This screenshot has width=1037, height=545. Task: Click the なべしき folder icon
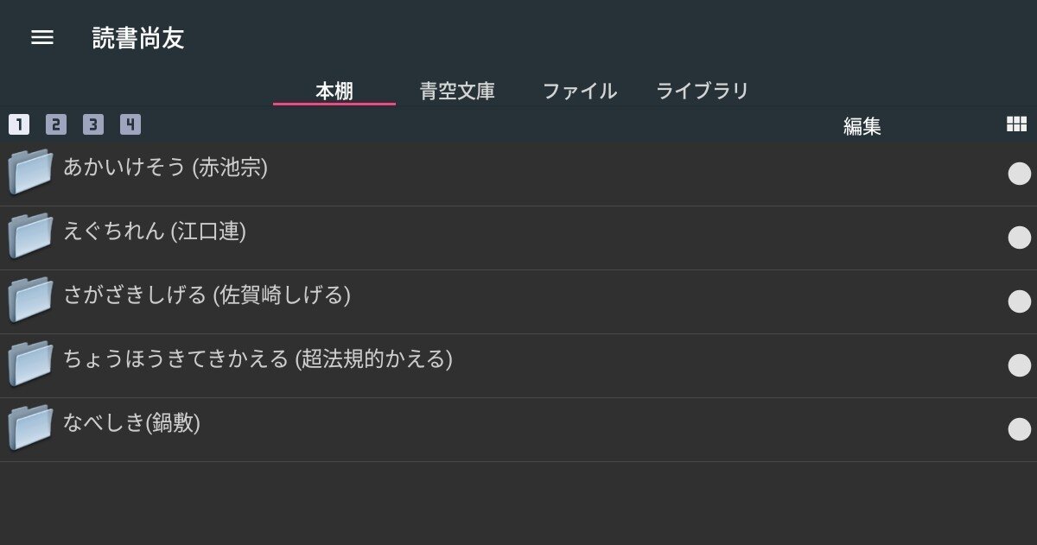[31, 427]
